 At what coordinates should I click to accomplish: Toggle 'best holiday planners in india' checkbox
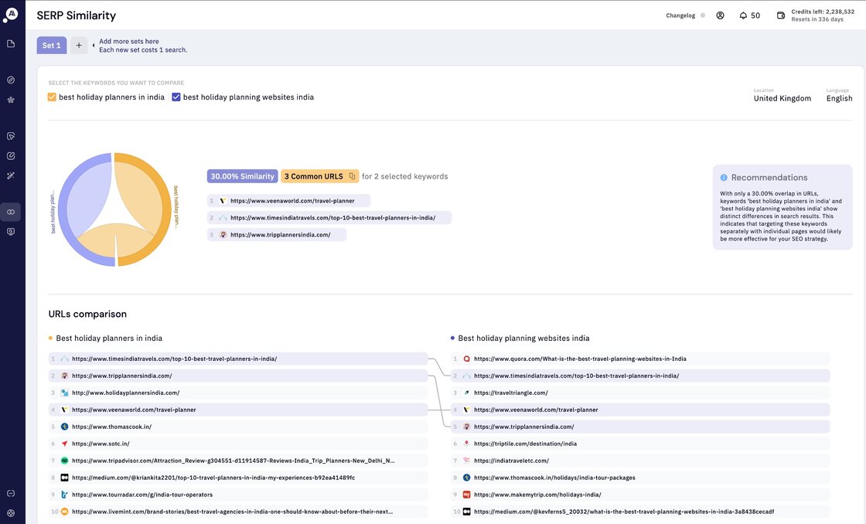tap(52, 97)
